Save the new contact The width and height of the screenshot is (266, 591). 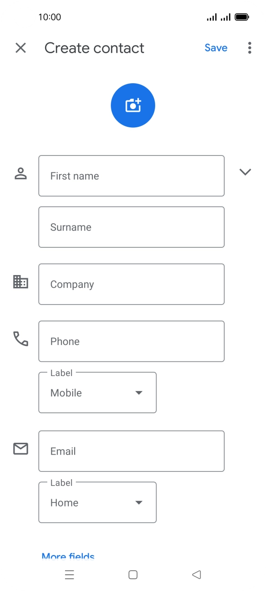[216, 48]
